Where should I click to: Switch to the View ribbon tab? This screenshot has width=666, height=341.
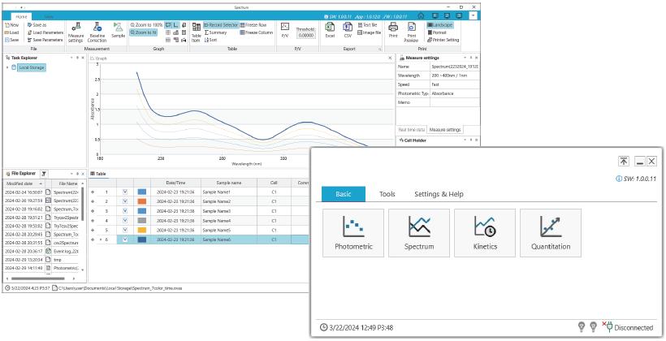click(x=49, y=16)
